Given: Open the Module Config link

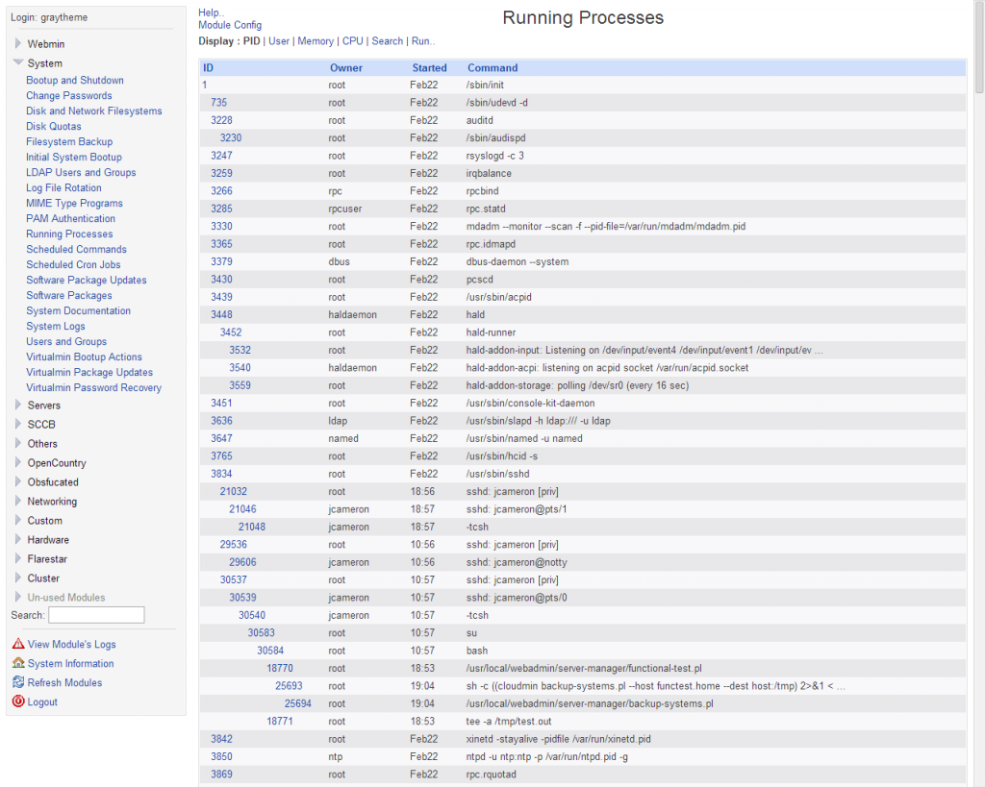Looking at the screenshot, I should tap(229, 24).
